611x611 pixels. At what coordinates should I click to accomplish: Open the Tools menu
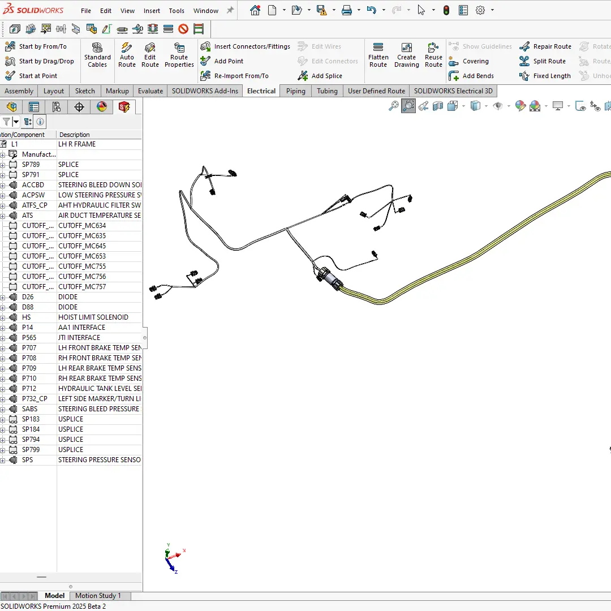177,10
